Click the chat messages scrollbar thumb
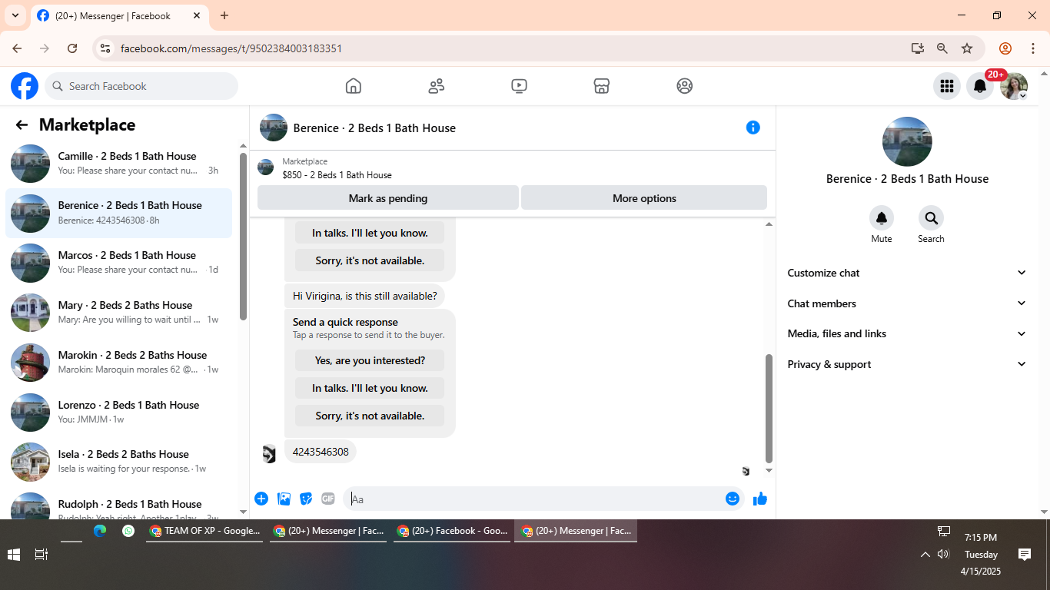The height and width of the screenshot is (590, 1050). point(769,408)
